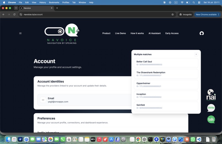Select Better Call Saul match

pos(166,63)
